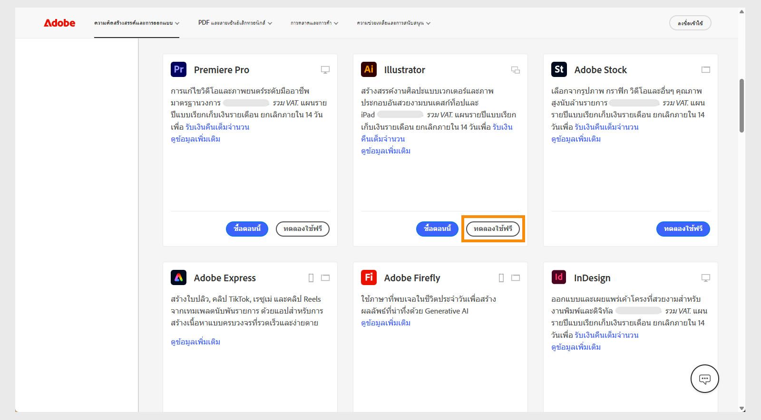Screen dimensions: 761x420
Task: Click the Adobe Firefly Fi icon
Action: (x=369, y=277)
